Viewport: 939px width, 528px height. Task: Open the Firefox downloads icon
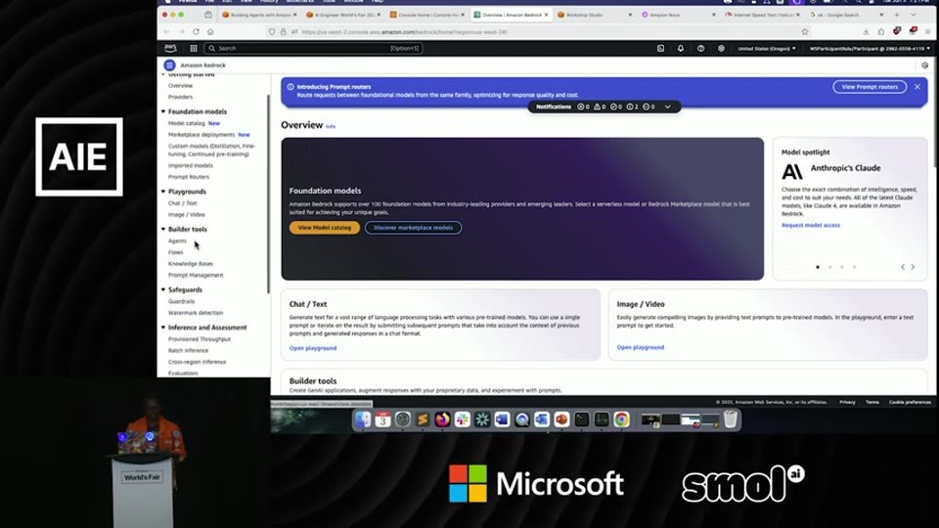tap(866, 31)
